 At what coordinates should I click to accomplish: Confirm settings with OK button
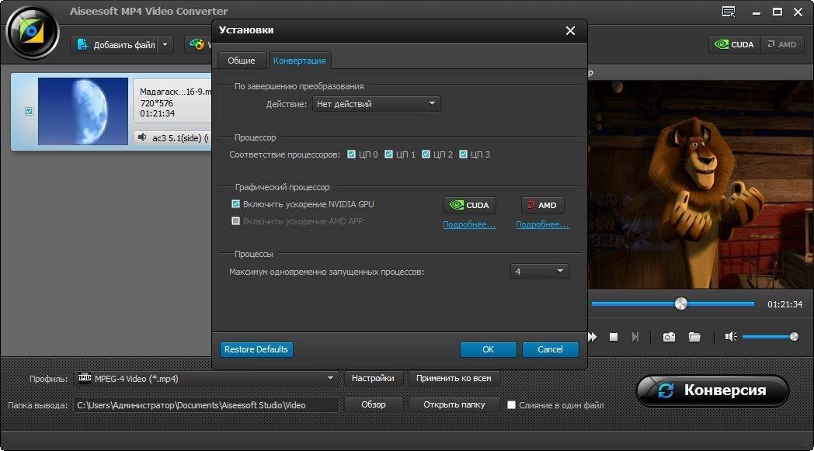pos(488,350)
